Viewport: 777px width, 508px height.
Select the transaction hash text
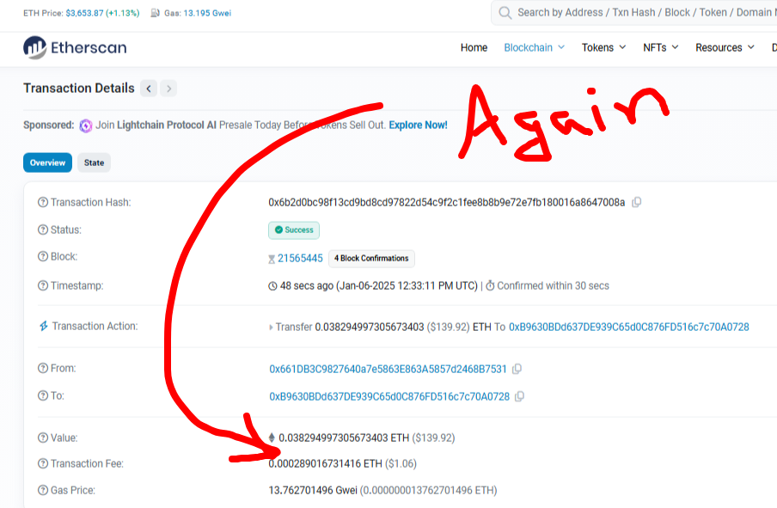(x=446, y=202)
